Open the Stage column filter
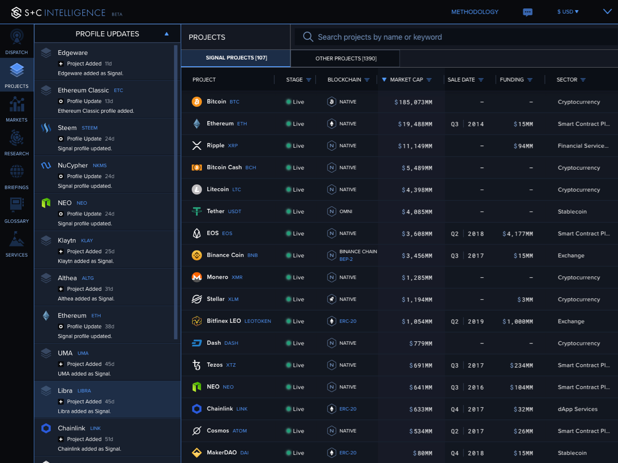This screenshot has height=463, width=618. tap(309, 80)
